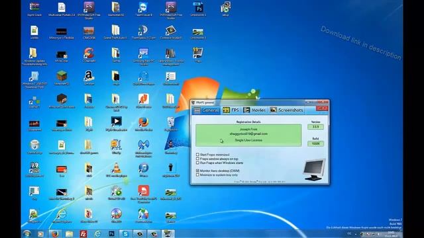Enable Run Fraps when Windows starts
Screen dimensions: 424x238
[197, 163]
